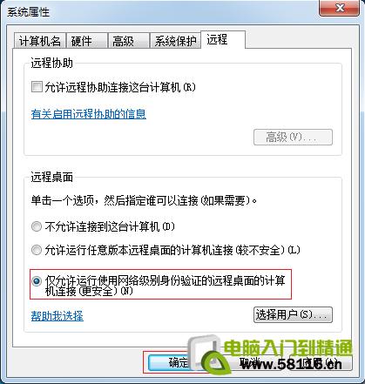Click the 电脑入门到精通 watermark text
Viewport: 365px width, 384px height.
tap(288, 347)
